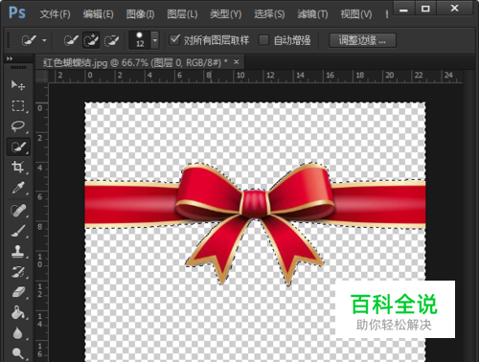
Task: Select the Eraser tool
Action: click(18, 292)
